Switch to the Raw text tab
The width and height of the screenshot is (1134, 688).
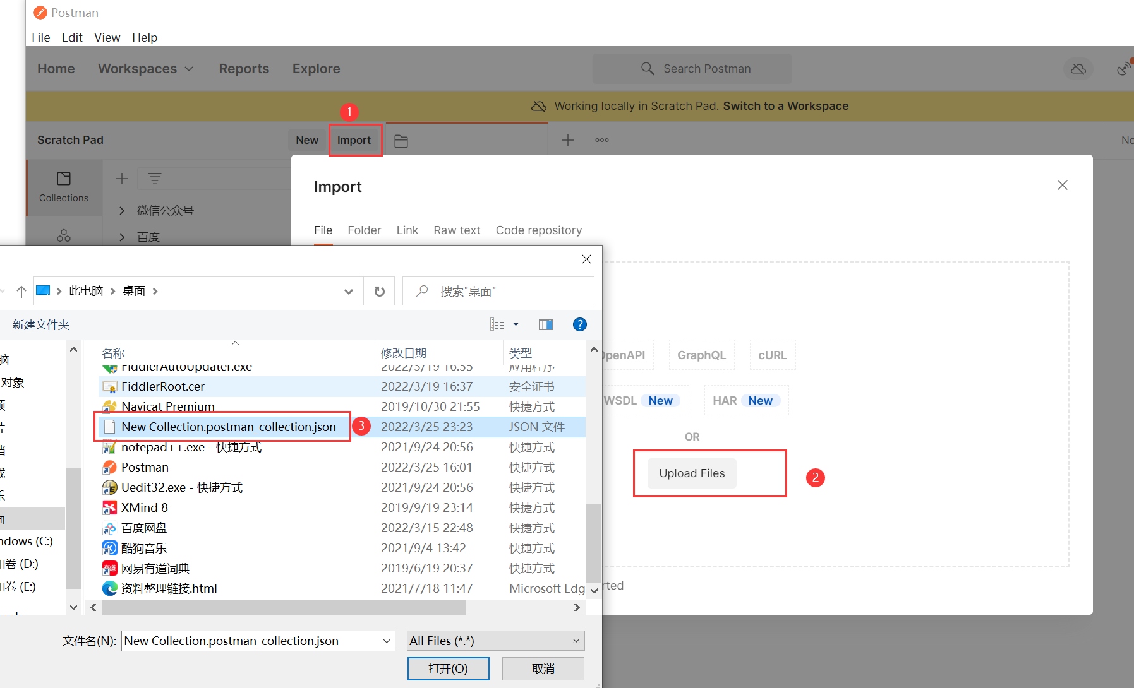pyautogui.click(x=457, y=230)
